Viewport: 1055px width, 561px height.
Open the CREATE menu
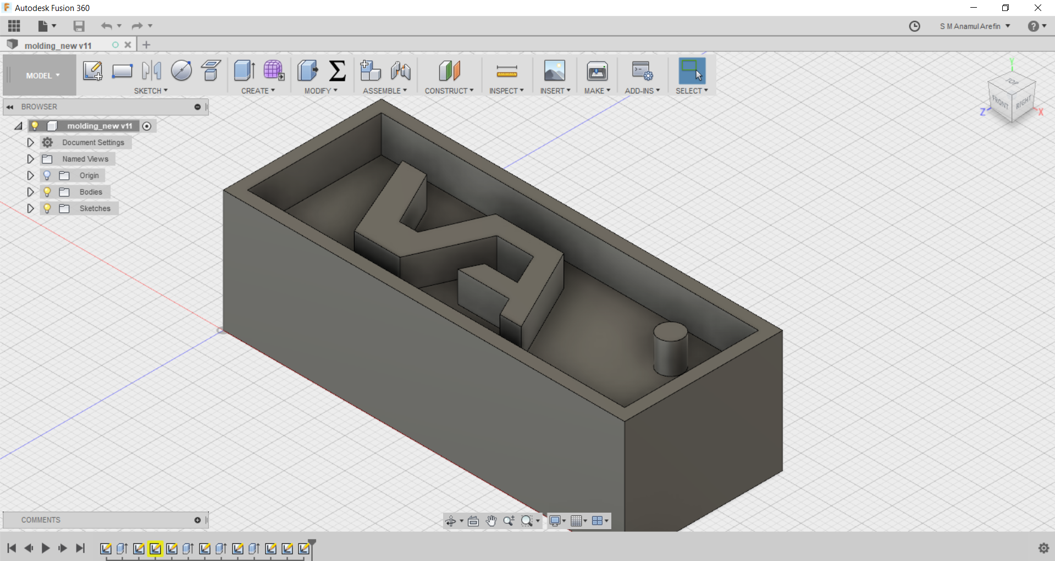tap(258, 91)
